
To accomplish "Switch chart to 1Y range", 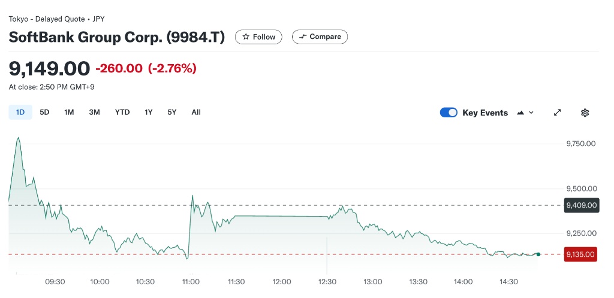I will coord(149,112).
